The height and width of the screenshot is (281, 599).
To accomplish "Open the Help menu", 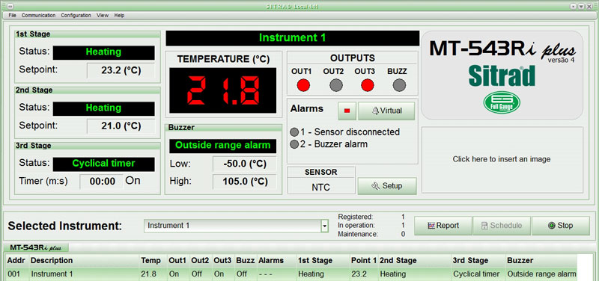I will point(119,15).
